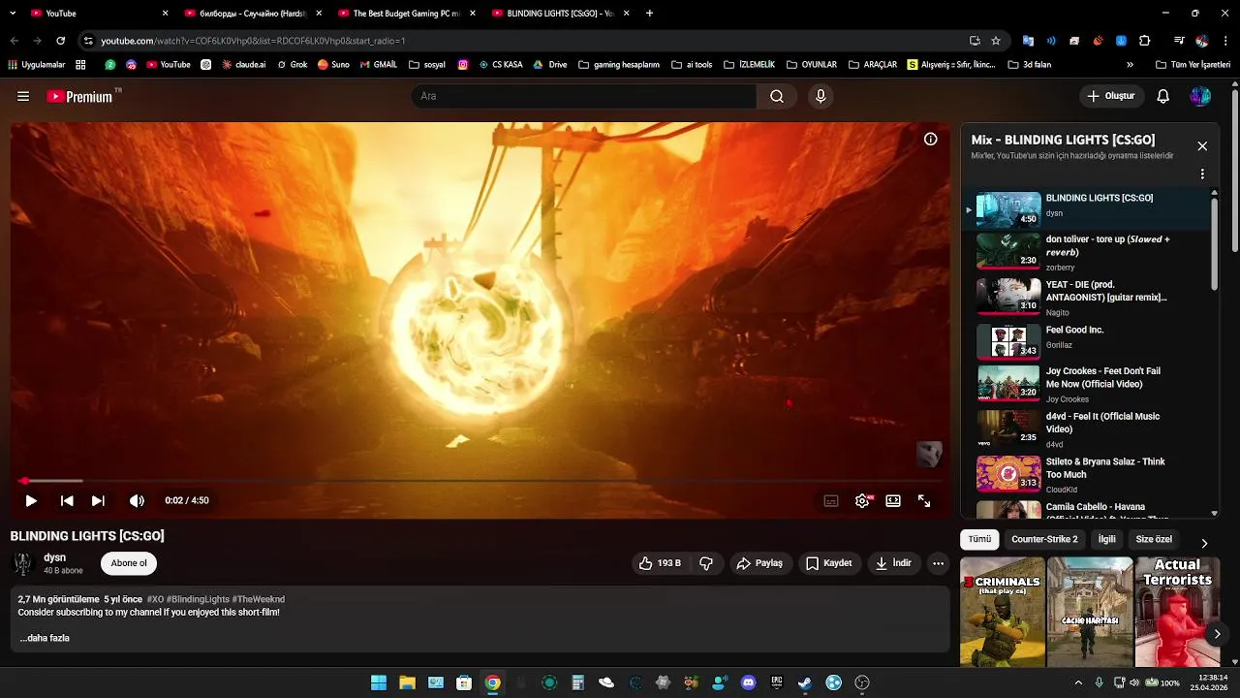Click the search magnifier button

[777, 96]
